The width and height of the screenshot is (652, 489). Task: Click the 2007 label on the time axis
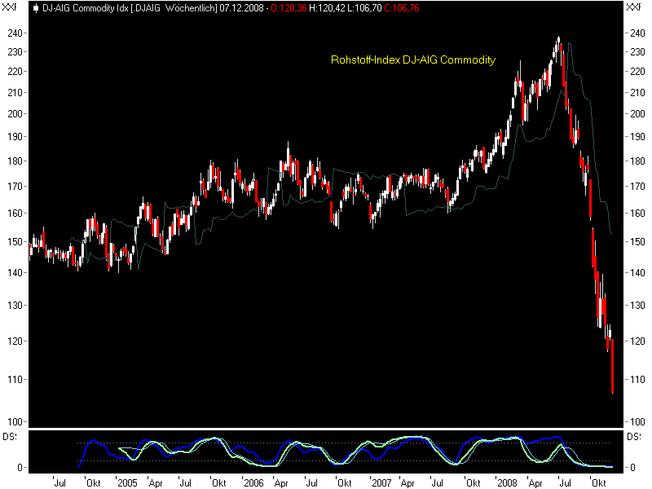[381, 482]
